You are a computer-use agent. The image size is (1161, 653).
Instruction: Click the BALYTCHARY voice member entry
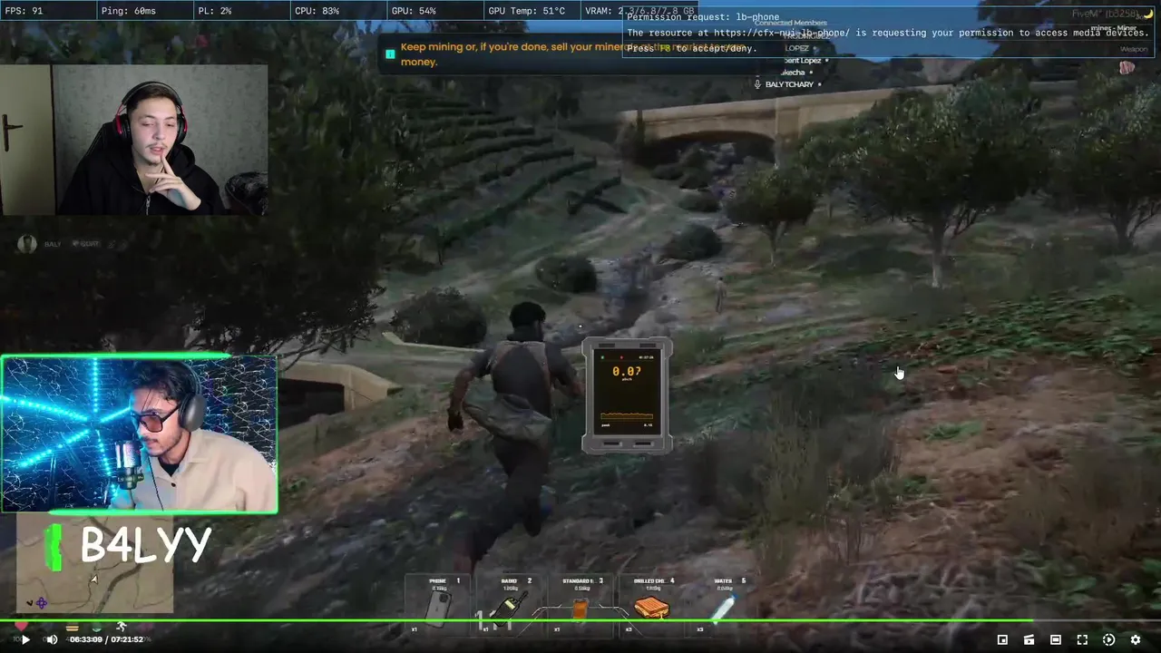click(789, 84)
